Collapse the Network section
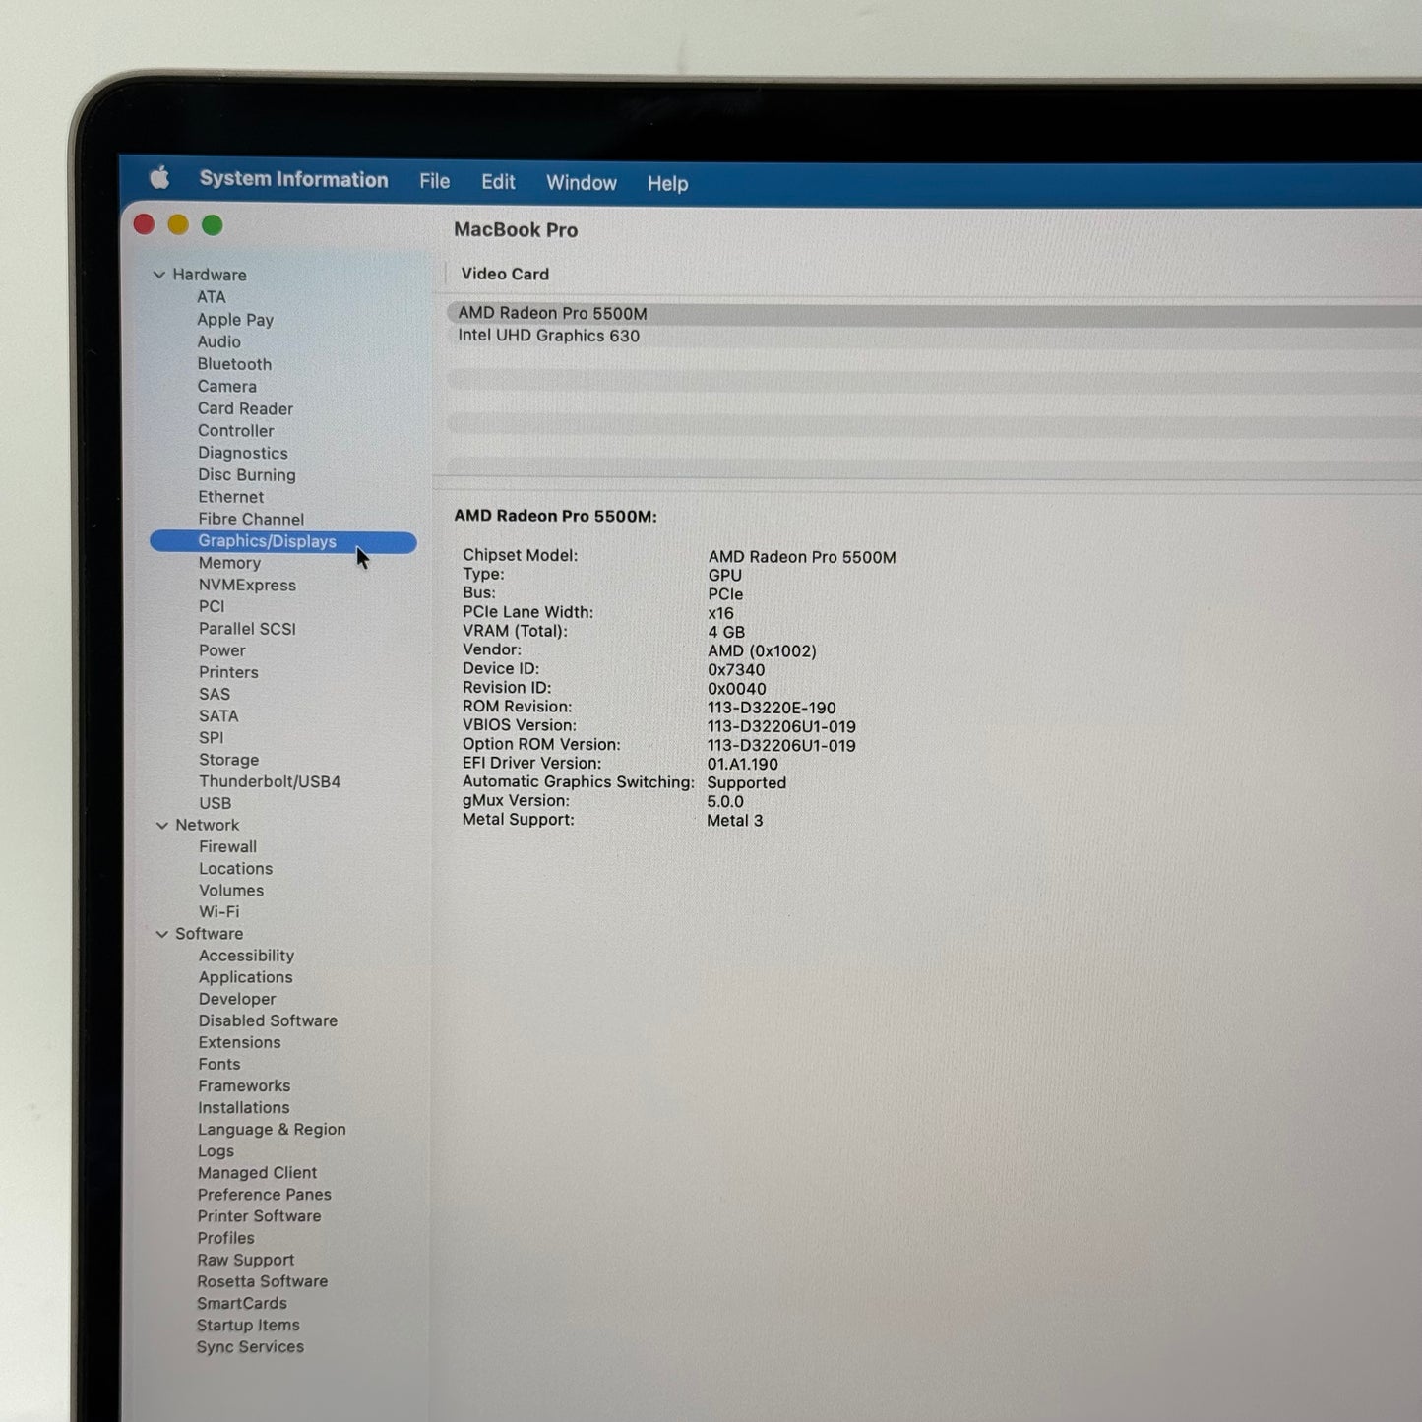Viewport: 1422px width, 1422px height. coord(162,825)
